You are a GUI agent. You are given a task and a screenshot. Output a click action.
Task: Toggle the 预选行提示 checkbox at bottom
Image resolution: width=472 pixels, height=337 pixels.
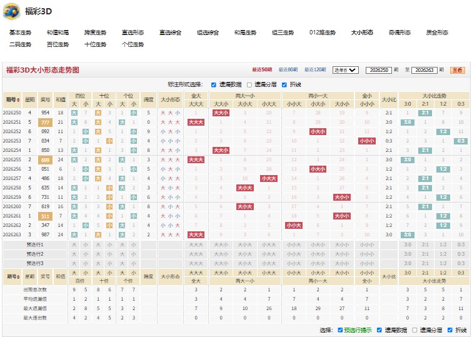340,330
